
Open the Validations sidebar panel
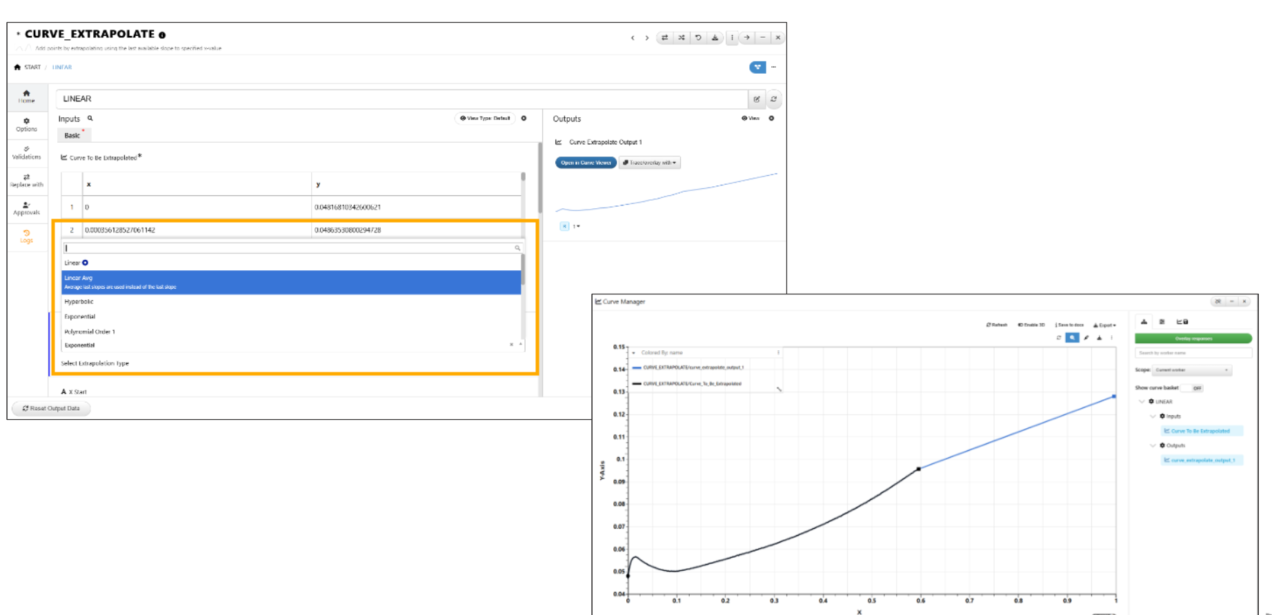tap(26, 152)
